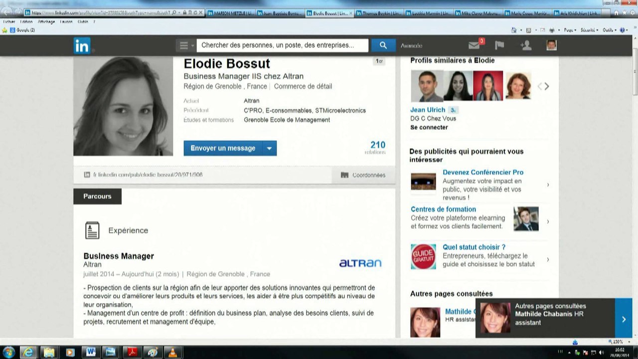Open the notifications flag icon

pyautogui.click(x=499, y=45)
